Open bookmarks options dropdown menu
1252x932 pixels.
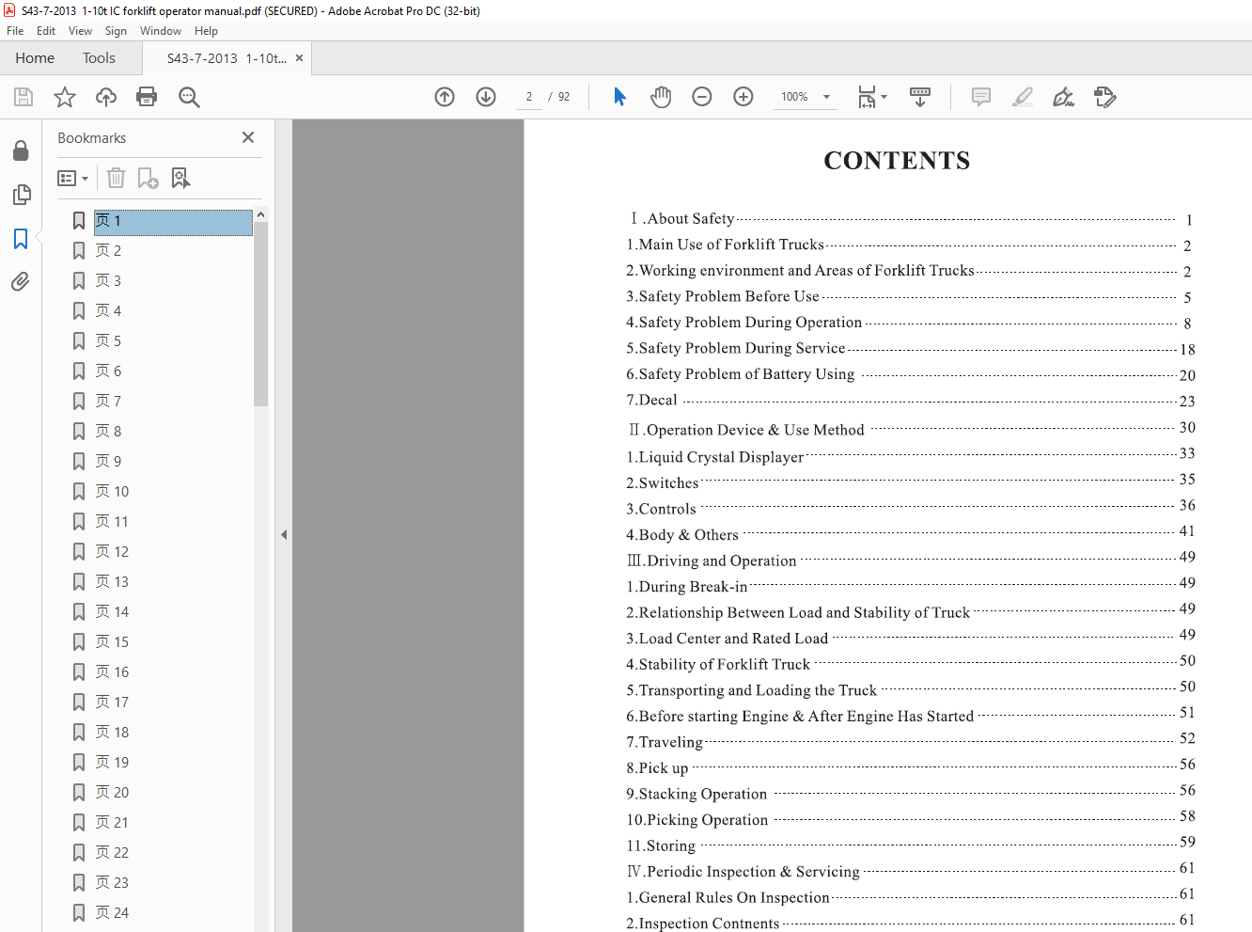[x=73, y=178]
